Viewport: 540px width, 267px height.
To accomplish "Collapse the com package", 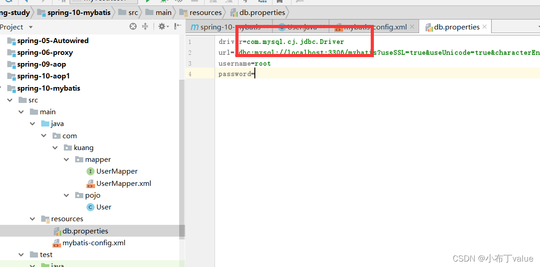I will (44, 136).
